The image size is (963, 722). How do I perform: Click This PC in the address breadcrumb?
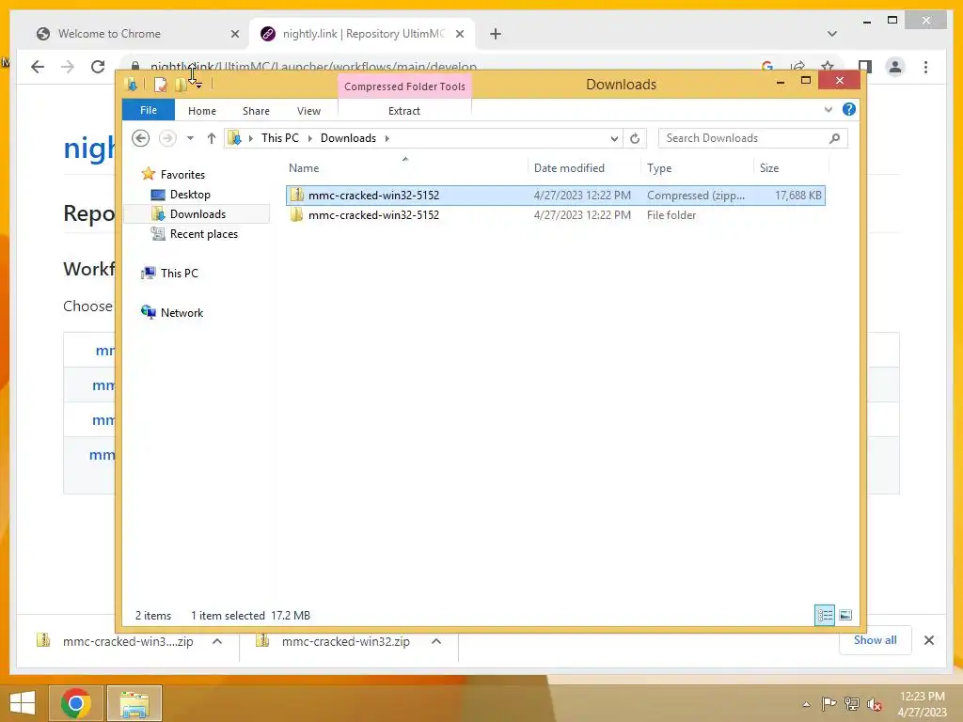coord(279,138)
